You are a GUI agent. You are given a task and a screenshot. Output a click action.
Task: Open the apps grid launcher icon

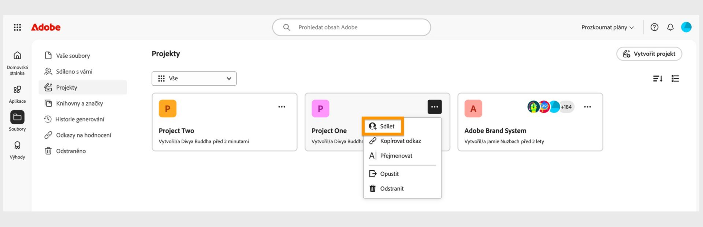pyautogui.click(x=17, y=27)
